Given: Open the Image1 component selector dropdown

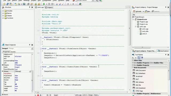Looking at the screenshot, I should 32,49.
